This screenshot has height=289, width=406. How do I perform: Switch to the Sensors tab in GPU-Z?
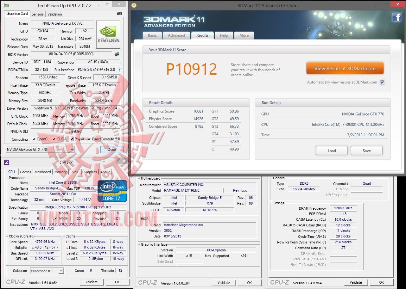point(38,14)
